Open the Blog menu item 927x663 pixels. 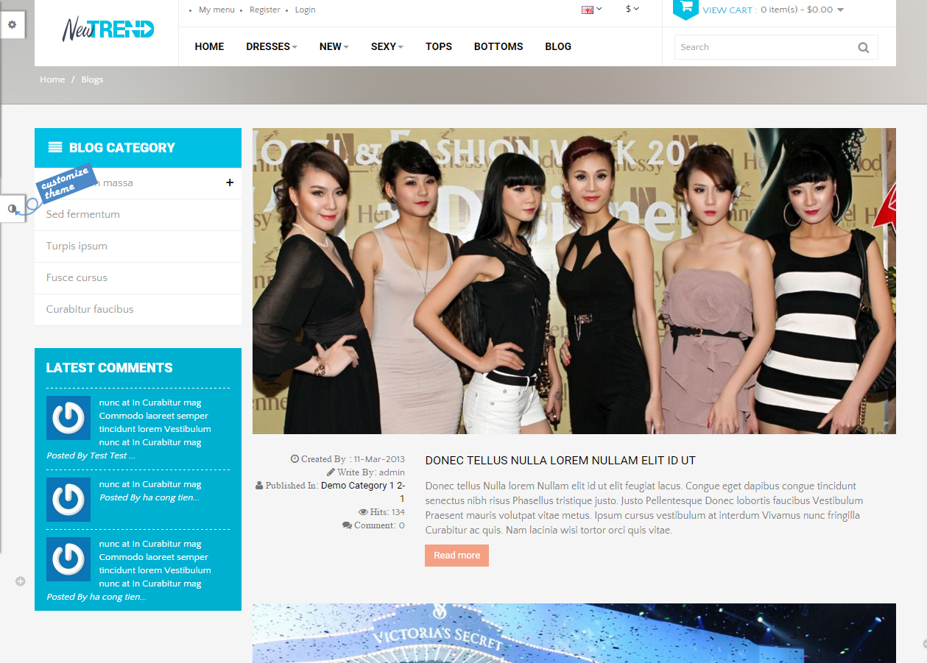[557, 46]
